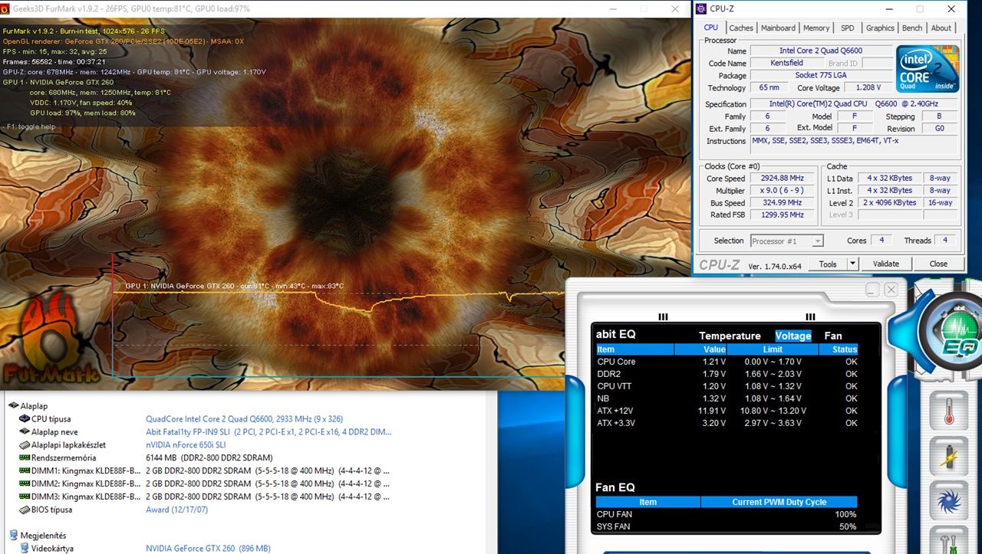Click the DDR2 voltage row
Viewport: 982px width, 554px height.
pyautogui.click(x=727, y=374)
